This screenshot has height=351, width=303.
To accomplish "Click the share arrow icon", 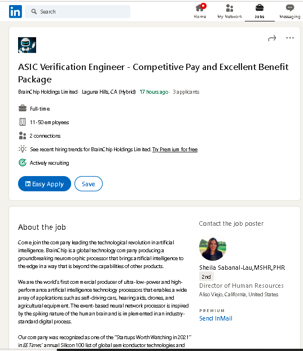I will (272, 38).
